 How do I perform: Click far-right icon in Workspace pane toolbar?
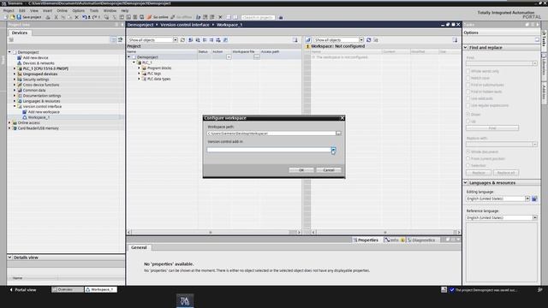pos(455,40)
